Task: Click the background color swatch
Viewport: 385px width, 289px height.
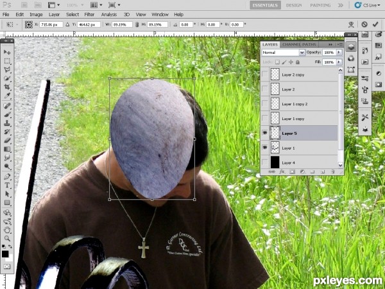Action: (x=10, y=258)
